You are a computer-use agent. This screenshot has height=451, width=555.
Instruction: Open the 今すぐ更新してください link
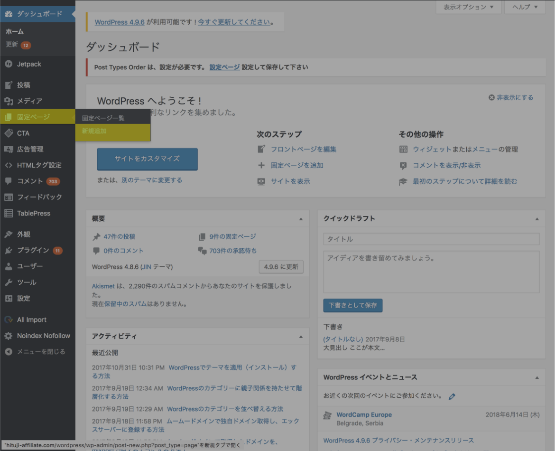coord(234,22)
